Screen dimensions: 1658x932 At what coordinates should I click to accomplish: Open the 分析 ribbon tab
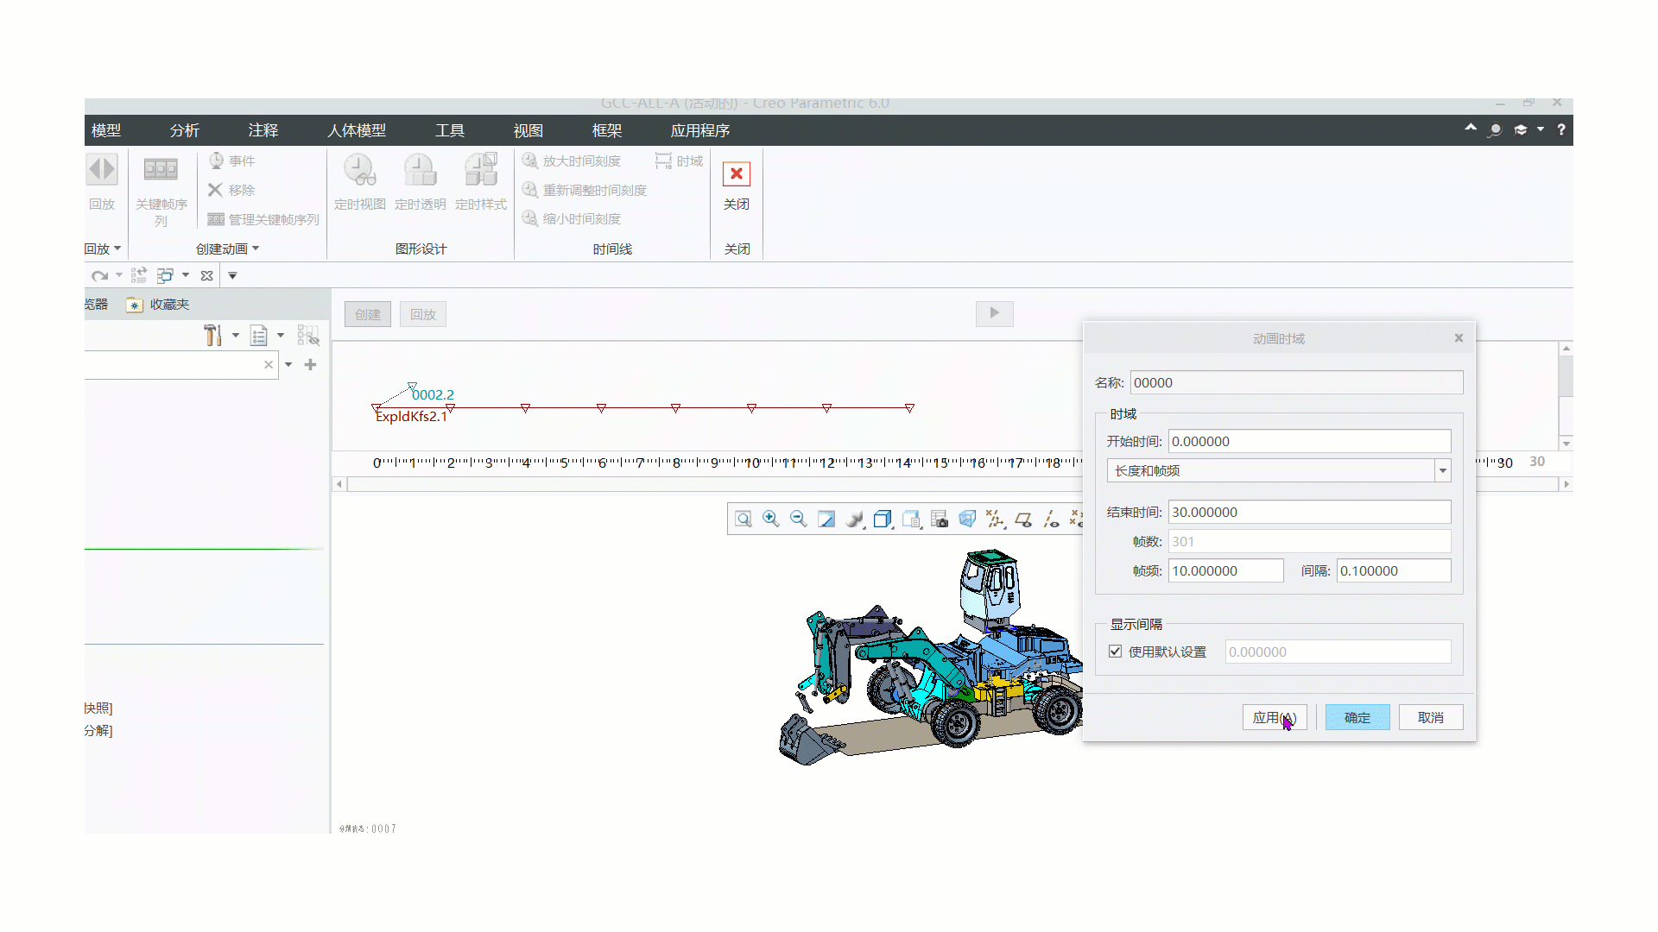pyautogui.click(x=184, y=130)
